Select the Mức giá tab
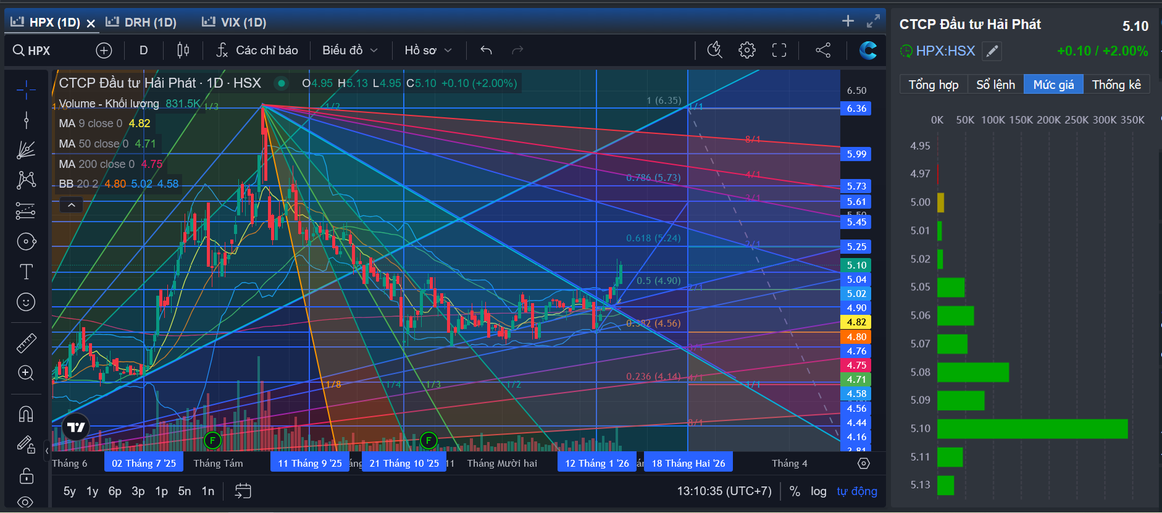Viewport: 1162px width, 513px height. click(x=1053, y=85)
